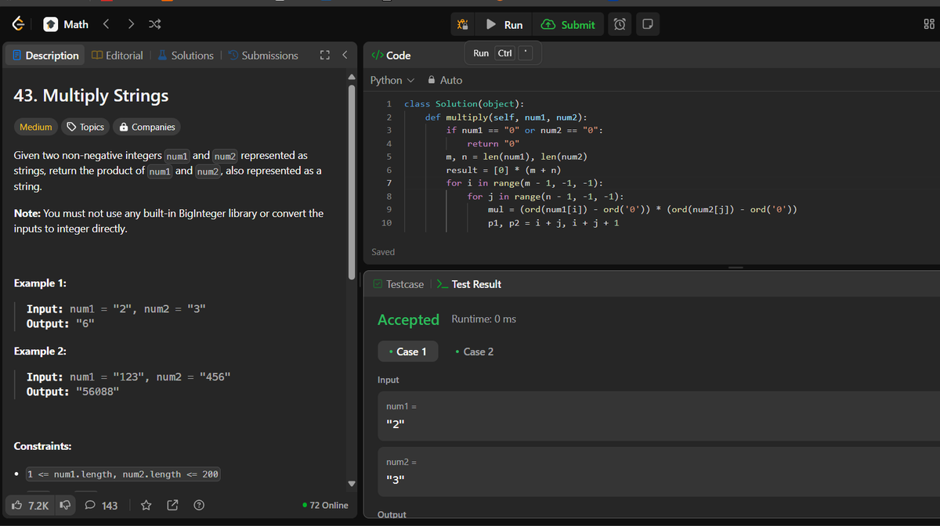The image size is (940, 526).
Task: Select Case 2 result
Action: point(475,351)
